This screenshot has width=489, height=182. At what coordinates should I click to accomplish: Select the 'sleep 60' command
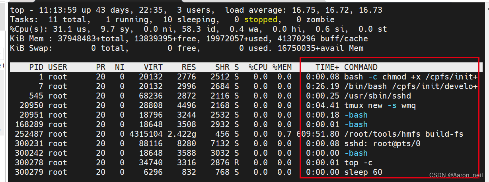click(363, 172)
